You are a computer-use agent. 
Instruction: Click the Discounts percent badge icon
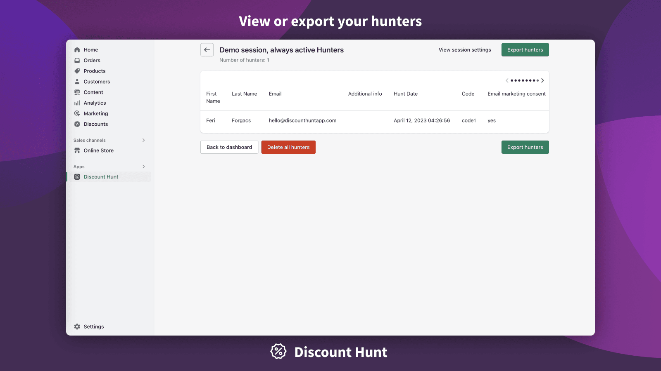77,124
